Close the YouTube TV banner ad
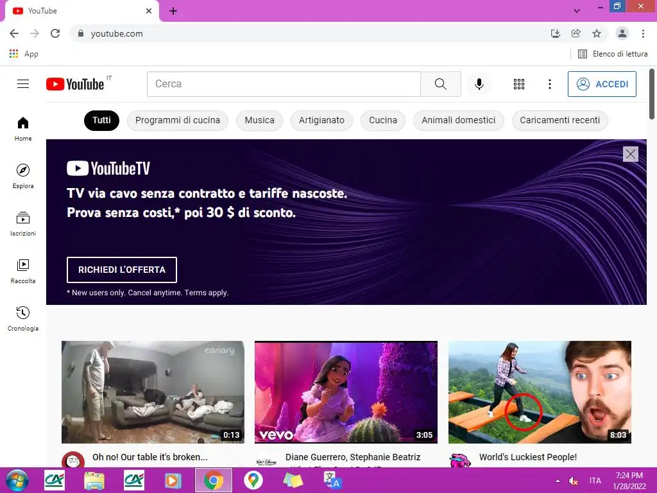This screenshot has height=493, width=657. pos(630,154)
